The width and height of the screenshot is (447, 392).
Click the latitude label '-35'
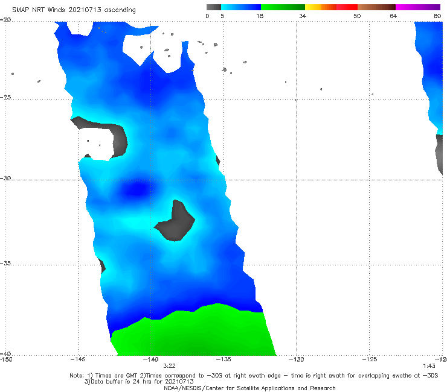[5, 263]
